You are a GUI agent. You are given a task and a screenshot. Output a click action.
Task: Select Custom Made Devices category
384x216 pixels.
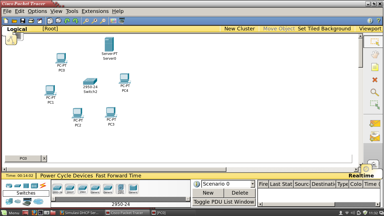pos(27,202)
